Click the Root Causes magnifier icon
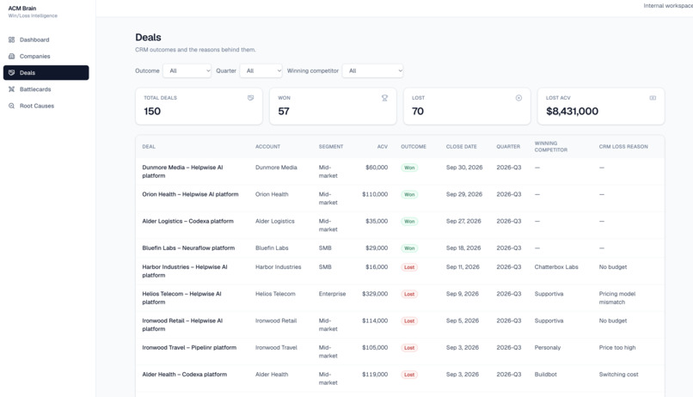Viewport: 693px width, 397px height. (11, 106)
